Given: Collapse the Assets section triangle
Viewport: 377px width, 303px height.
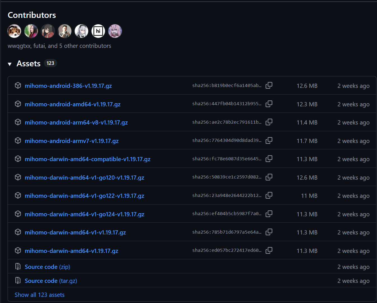Looking at the screenshot, I should 10,64.
